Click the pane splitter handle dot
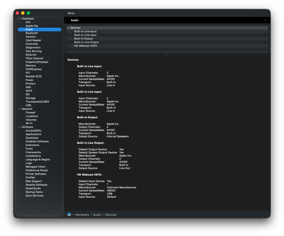284x236 pixels. tap(167, 54)
